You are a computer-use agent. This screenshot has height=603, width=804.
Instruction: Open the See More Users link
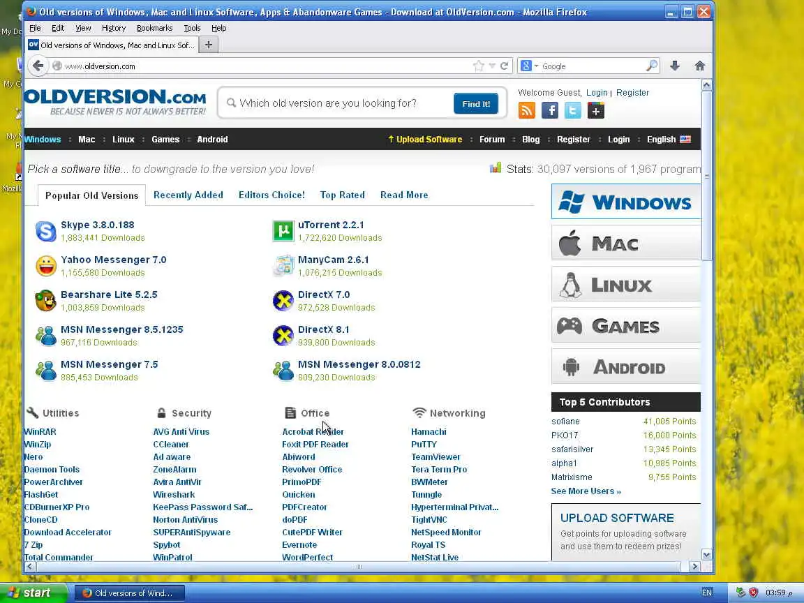(586, 491)
